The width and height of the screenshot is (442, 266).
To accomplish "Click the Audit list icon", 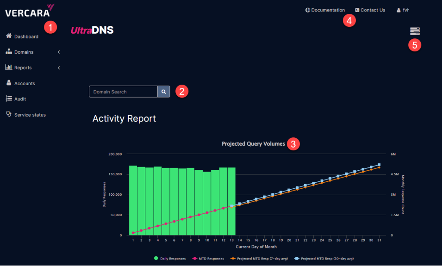I will click(9, 99).
